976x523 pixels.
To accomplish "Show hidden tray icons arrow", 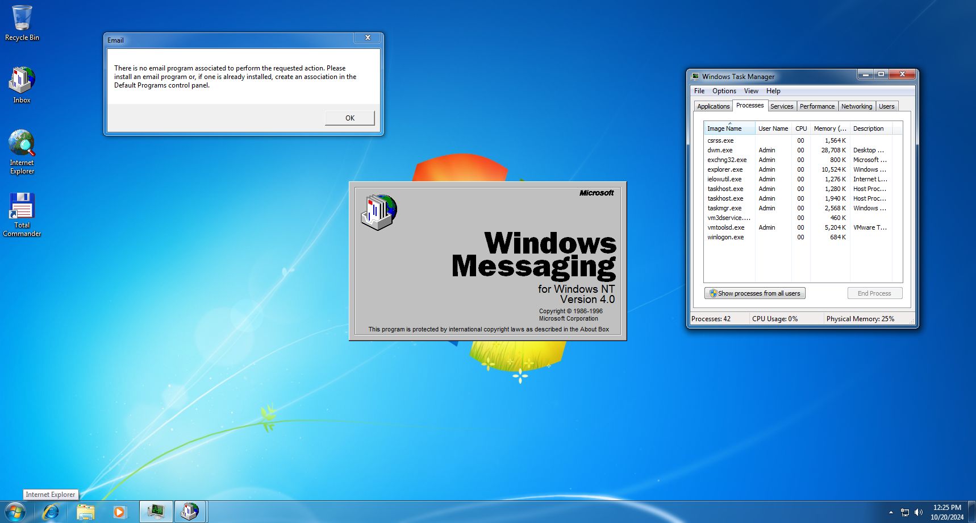I will click(891, 512).
